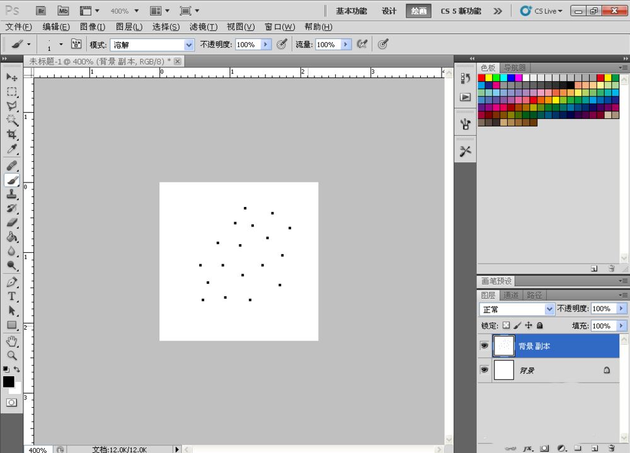The height and width of the screenshot is (453, 630).
Task: Open the brush mode 溶解 dropdown
Action: pyautogui.click(x=189, y=45)
